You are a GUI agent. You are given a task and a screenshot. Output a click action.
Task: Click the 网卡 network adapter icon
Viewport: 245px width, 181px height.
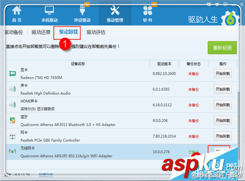pyautogui.click(x=13, y=136)
